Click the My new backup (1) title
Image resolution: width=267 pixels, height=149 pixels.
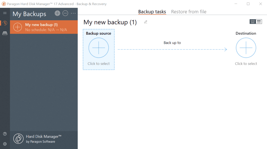pos(110,22)
